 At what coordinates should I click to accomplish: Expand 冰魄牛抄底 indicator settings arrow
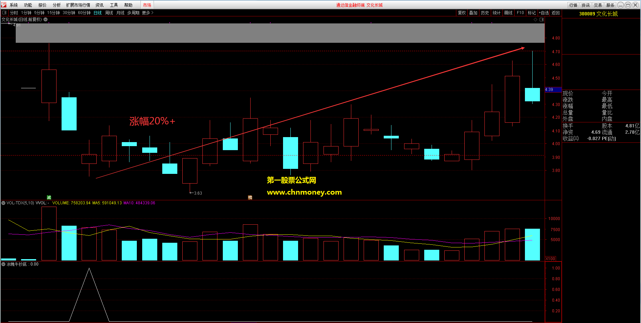pos(3,264)
